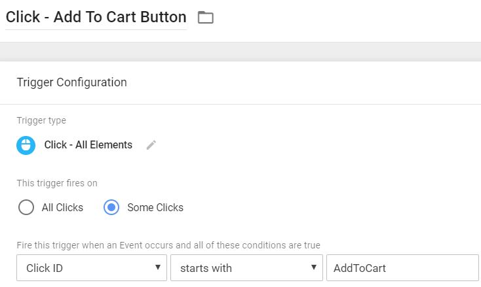Click the arrow on the "starts with" dropdown
Image resolution: width=481 pixels, height=287 pixels.
click(315, 268)
